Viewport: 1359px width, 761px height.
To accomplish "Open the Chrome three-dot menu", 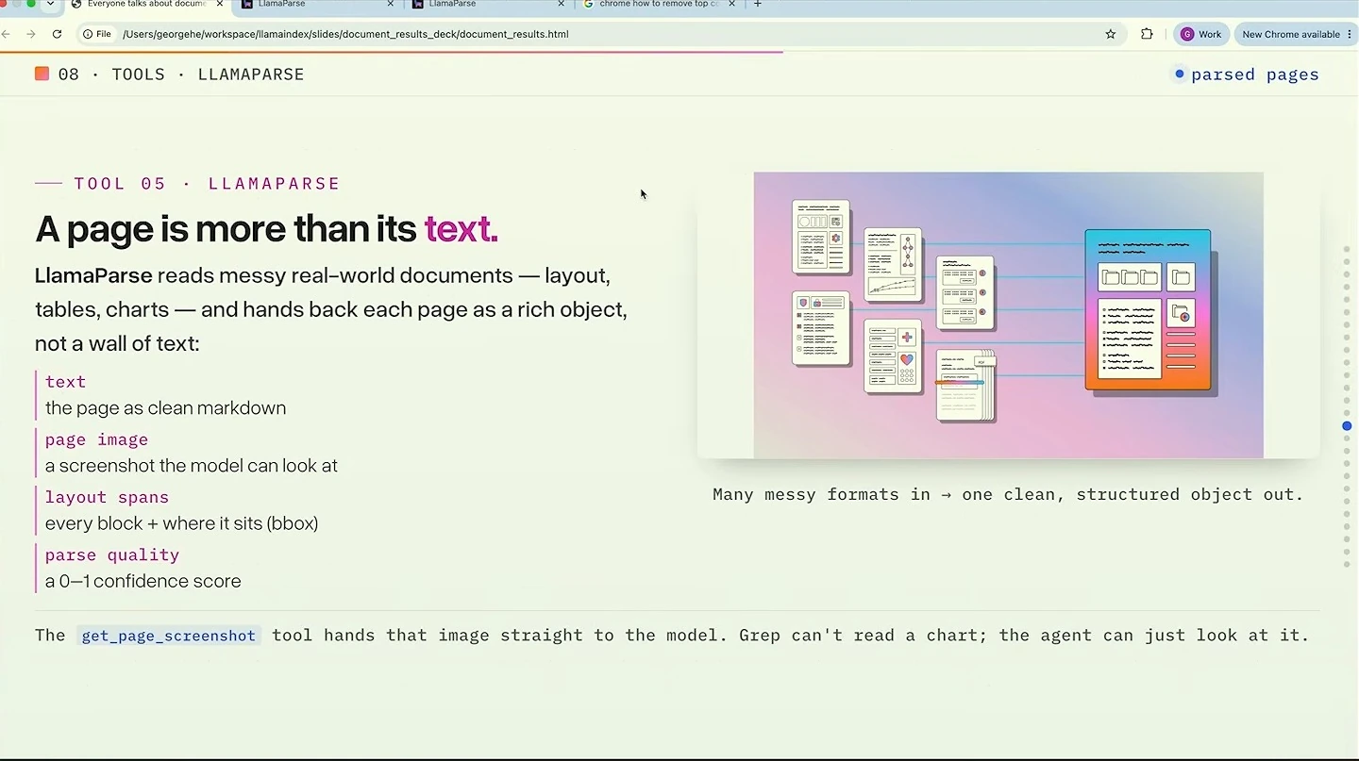I will coord(1350,34).
